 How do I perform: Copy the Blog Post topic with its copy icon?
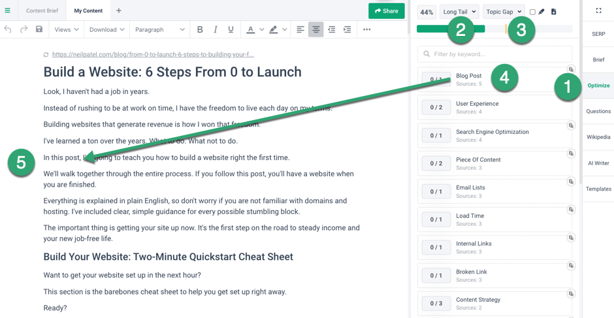[572, 69]
